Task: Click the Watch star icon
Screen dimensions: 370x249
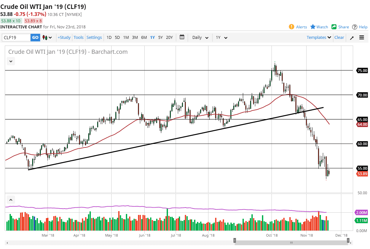Action: coord(312,27)
